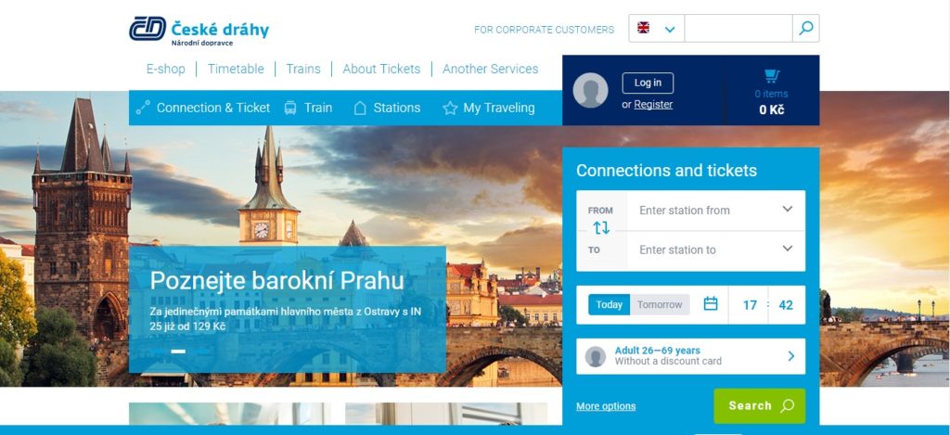Click the Log in button

click(x=648, y=83)
